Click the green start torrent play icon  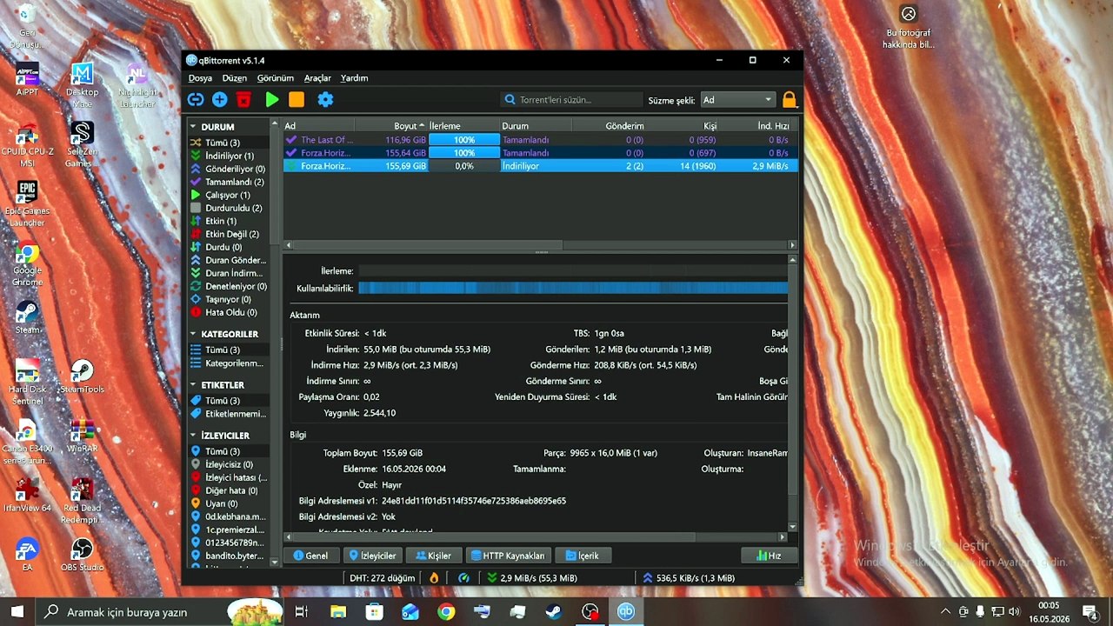click(x=272, y=100)
